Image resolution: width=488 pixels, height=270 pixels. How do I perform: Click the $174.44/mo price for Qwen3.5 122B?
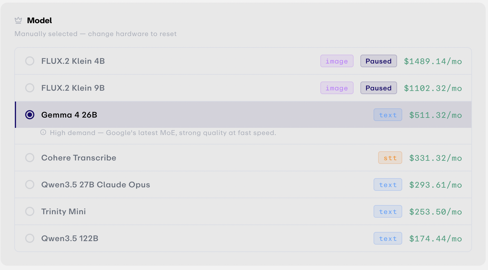pos(435,239)
